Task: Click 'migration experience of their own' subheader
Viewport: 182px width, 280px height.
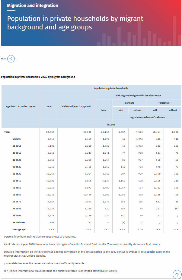Action: tap(147, 117)
